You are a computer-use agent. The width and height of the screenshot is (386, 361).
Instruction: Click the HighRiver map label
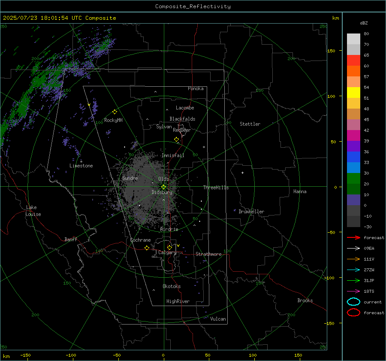pos(178,301)
